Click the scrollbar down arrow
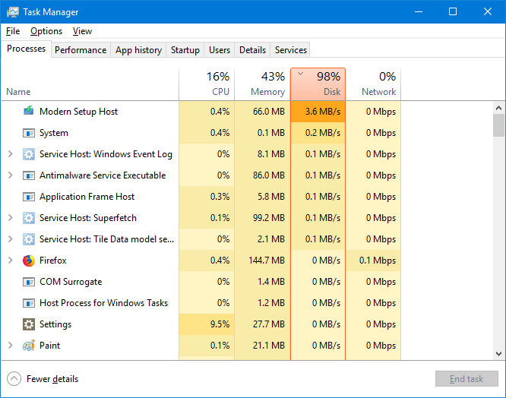 498,354
